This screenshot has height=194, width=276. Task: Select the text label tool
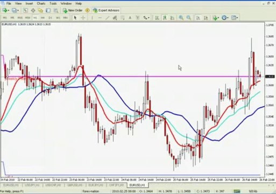[138, 18]
